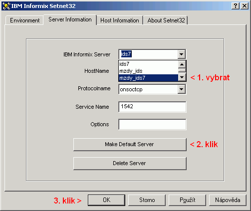251x211 pixels.
Task: Choose ids7 from the server list
Action: coord(148,64)
